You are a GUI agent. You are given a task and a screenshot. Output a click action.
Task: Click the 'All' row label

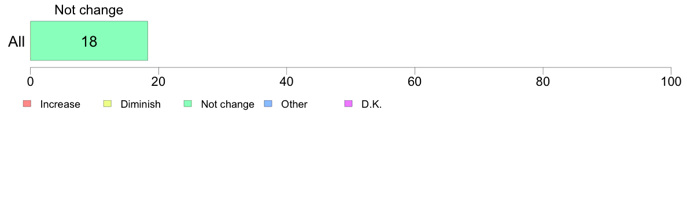(17, 42)
